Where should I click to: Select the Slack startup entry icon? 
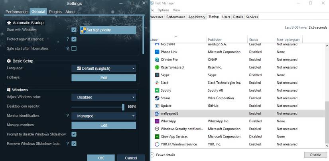157,83
